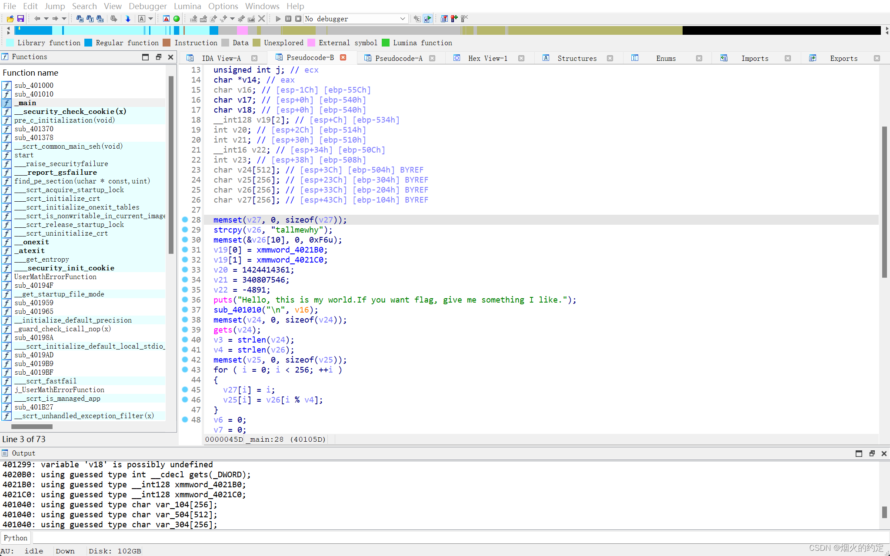Click the Open file toolbar icon
This screenshot has height=556, width=890.
pyautogui.click(x=10, y=19)
